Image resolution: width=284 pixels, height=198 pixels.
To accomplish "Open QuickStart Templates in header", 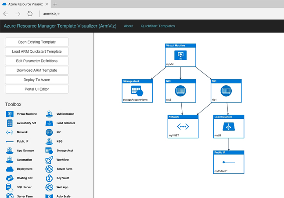I will 158,26.
